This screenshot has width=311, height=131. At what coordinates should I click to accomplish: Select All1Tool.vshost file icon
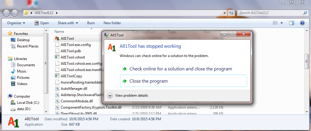[x=57, y=57]
